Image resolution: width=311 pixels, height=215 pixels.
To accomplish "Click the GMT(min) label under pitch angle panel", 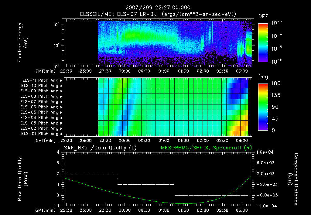I will [46, 141].
